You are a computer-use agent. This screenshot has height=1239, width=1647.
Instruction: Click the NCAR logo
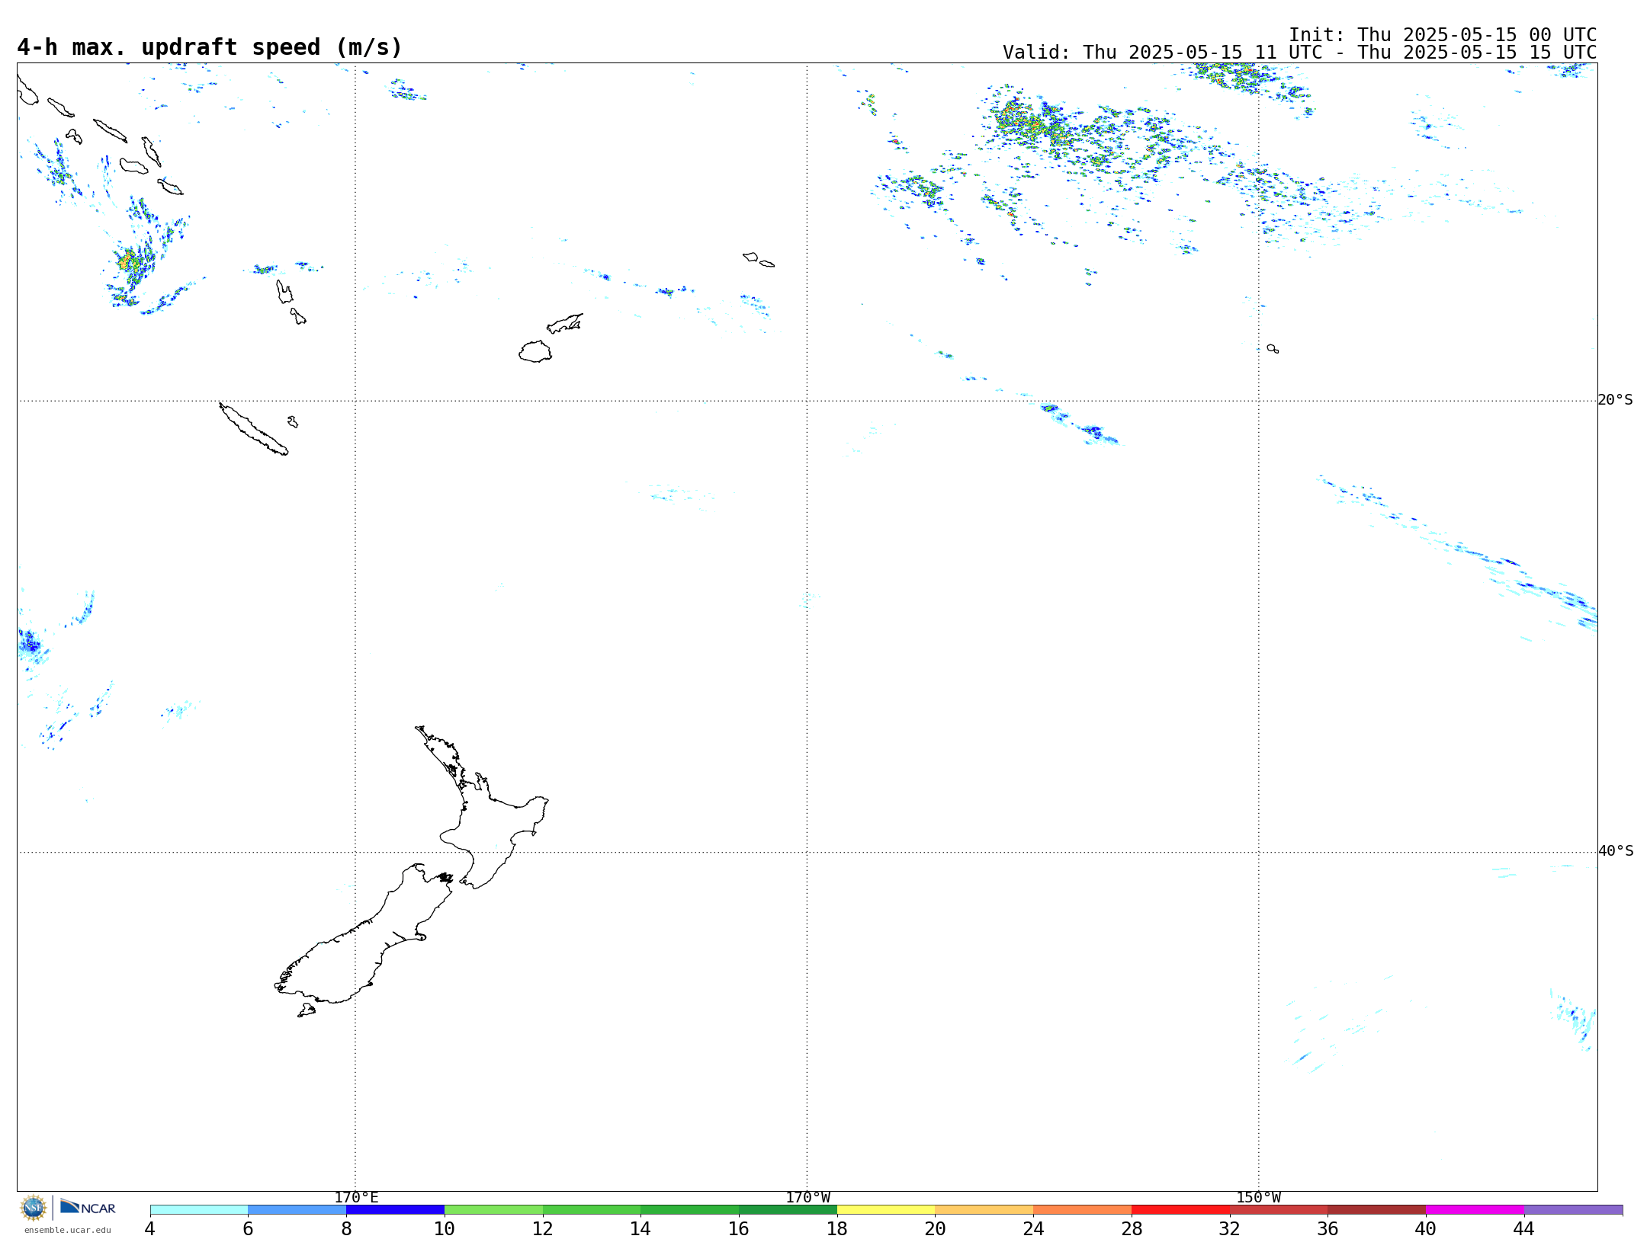click(x=88, y=1207)
